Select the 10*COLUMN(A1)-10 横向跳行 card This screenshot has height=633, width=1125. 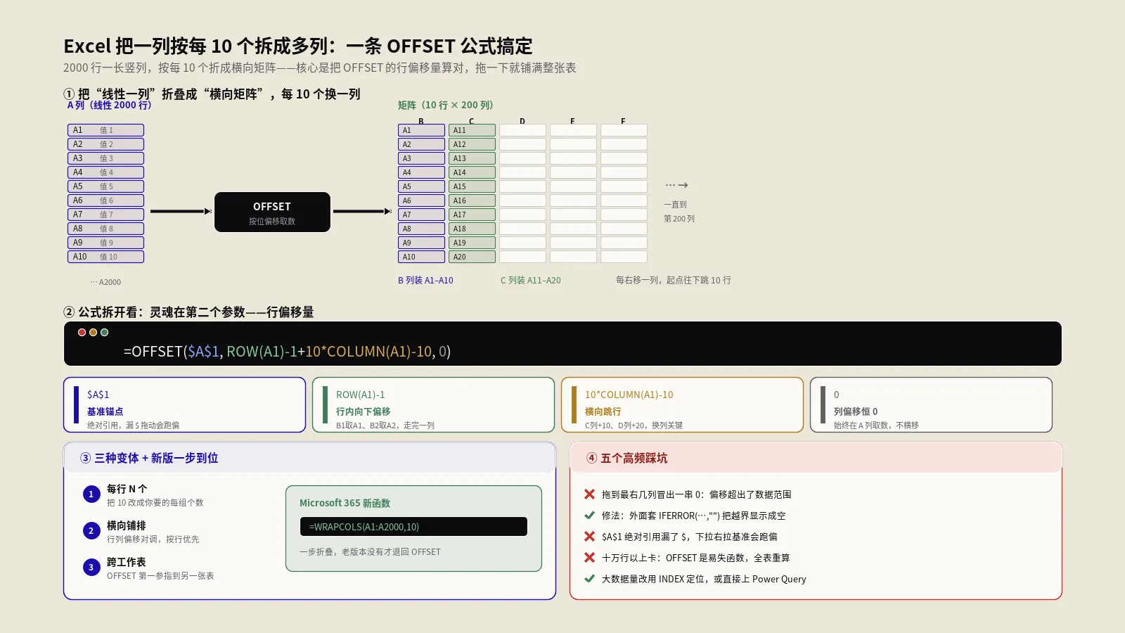click(x=682, y=405)
